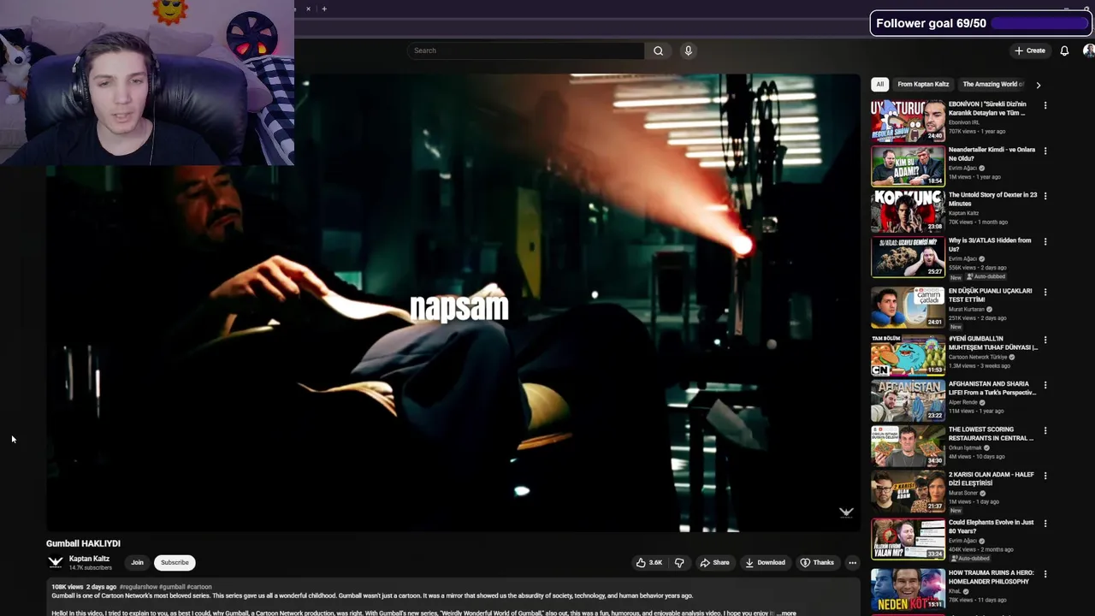Viewport: 1095px width, 616px height.
Task: Click the video player area to pause
Action: coord(453,303)
